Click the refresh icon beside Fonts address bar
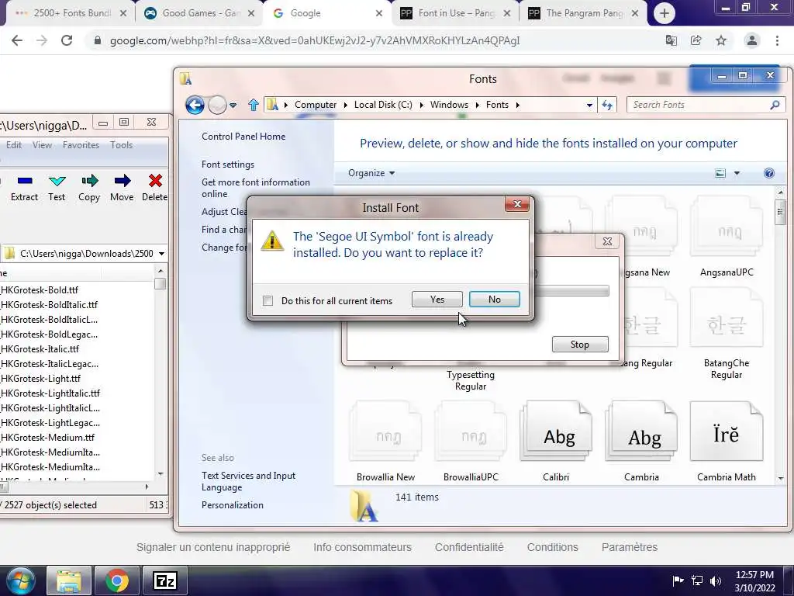The image size is (794, 596). (x=606, y=105)
